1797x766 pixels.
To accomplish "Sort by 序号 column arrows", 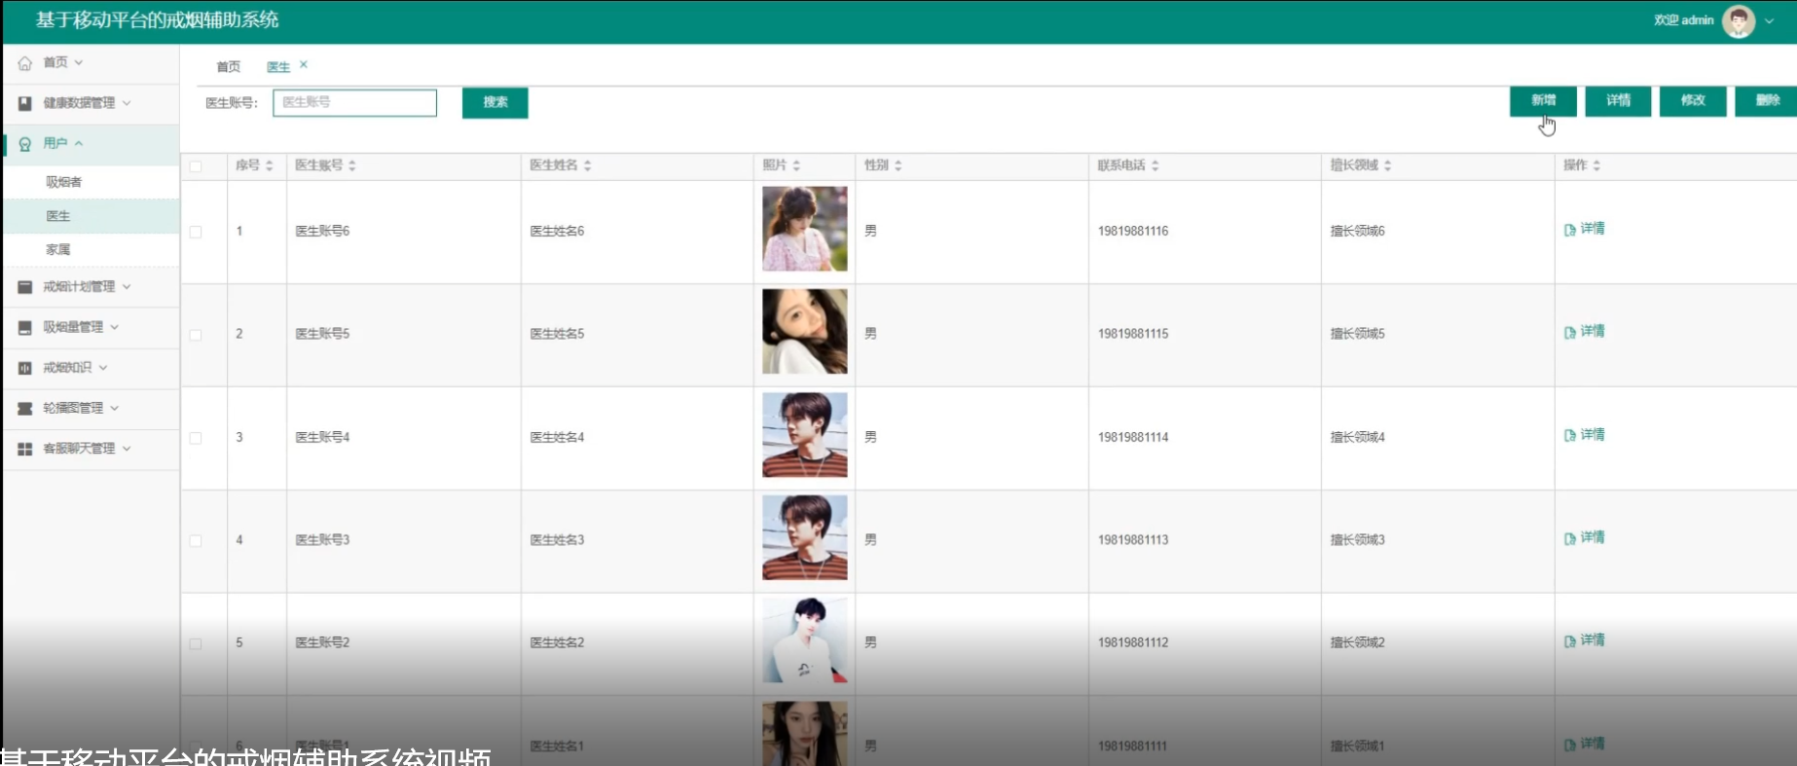I will pos(270,165).
